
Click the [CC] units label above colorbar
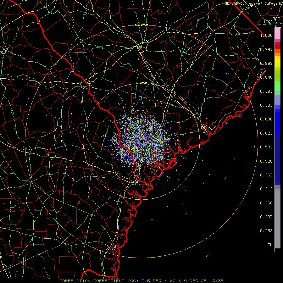pos(269,22)
